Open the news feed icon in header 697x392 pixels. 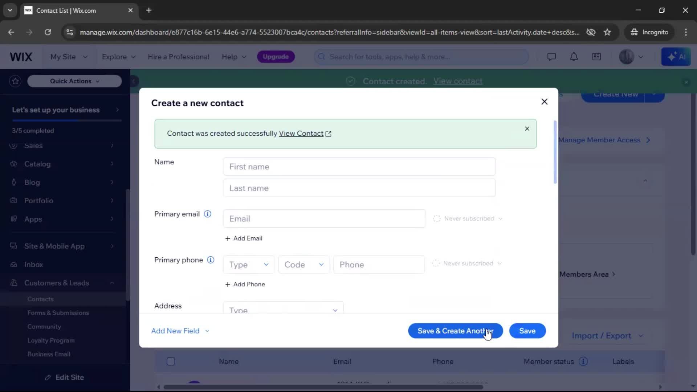596,57
